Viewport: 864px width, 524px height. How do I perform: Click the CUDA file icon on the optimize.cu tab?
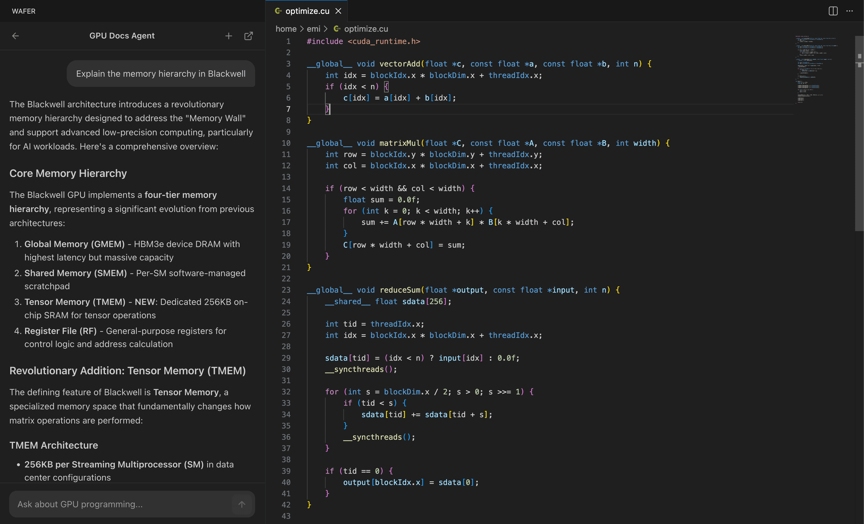(x=278, y=11)
